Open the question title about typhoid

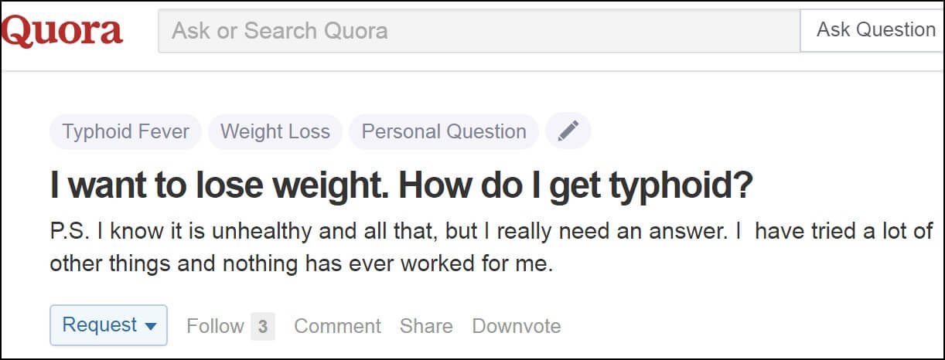[401, 185]
